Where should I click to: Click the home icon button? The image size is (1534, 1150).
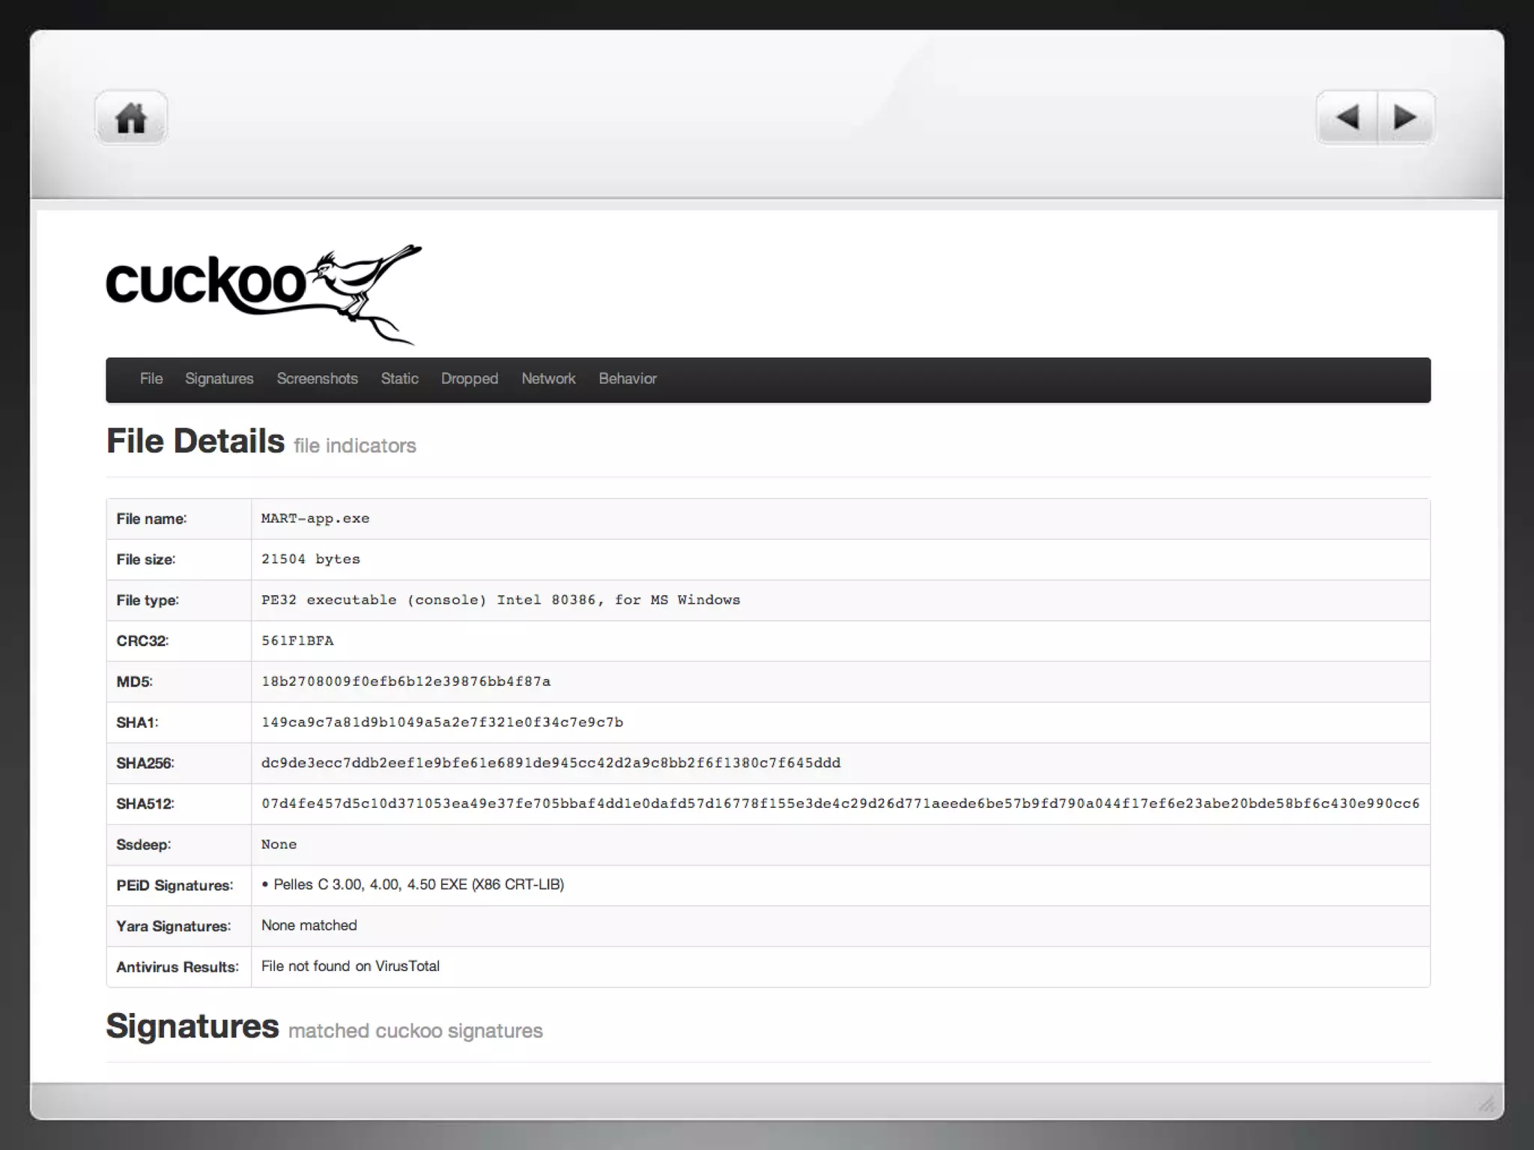tap(131, 118)
